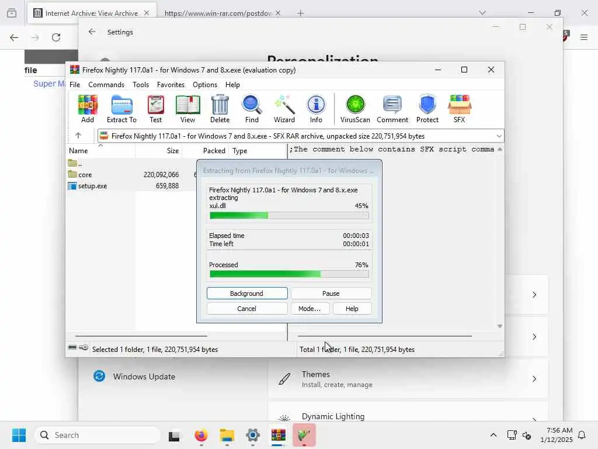
Task: Click the Help button in extraction dialog
Action: (x=352, y=309)
